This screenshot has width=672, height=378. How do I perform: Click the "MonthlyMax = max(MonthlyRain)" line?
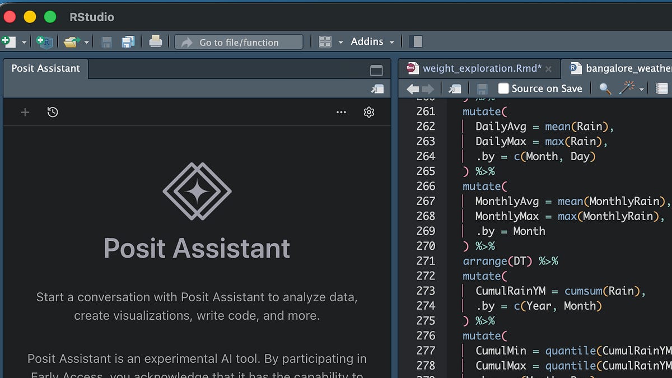(570, 216)
